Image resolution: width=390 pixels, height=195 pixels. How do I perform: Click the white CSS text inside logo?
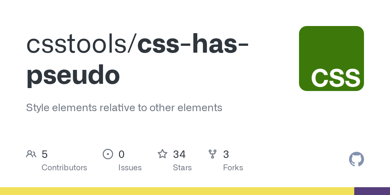click(x=336, y=78)
